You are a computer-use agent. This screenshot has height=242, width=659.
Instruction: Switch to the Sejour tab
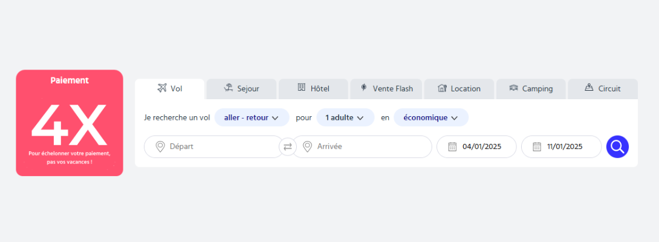tap(241, 89)
